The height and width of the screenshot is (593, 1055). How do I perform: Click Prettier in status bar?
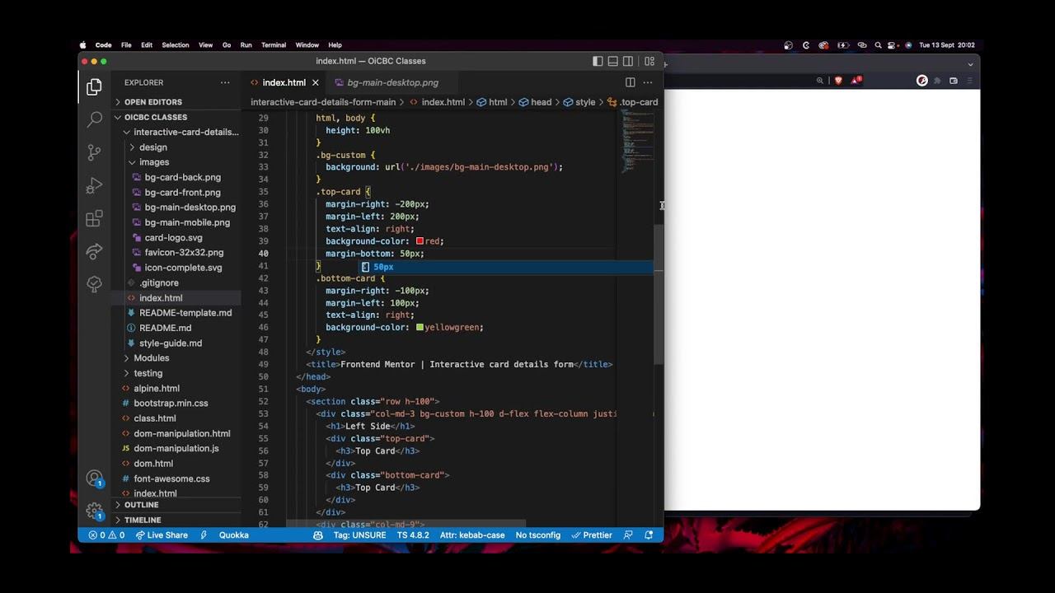592,535
